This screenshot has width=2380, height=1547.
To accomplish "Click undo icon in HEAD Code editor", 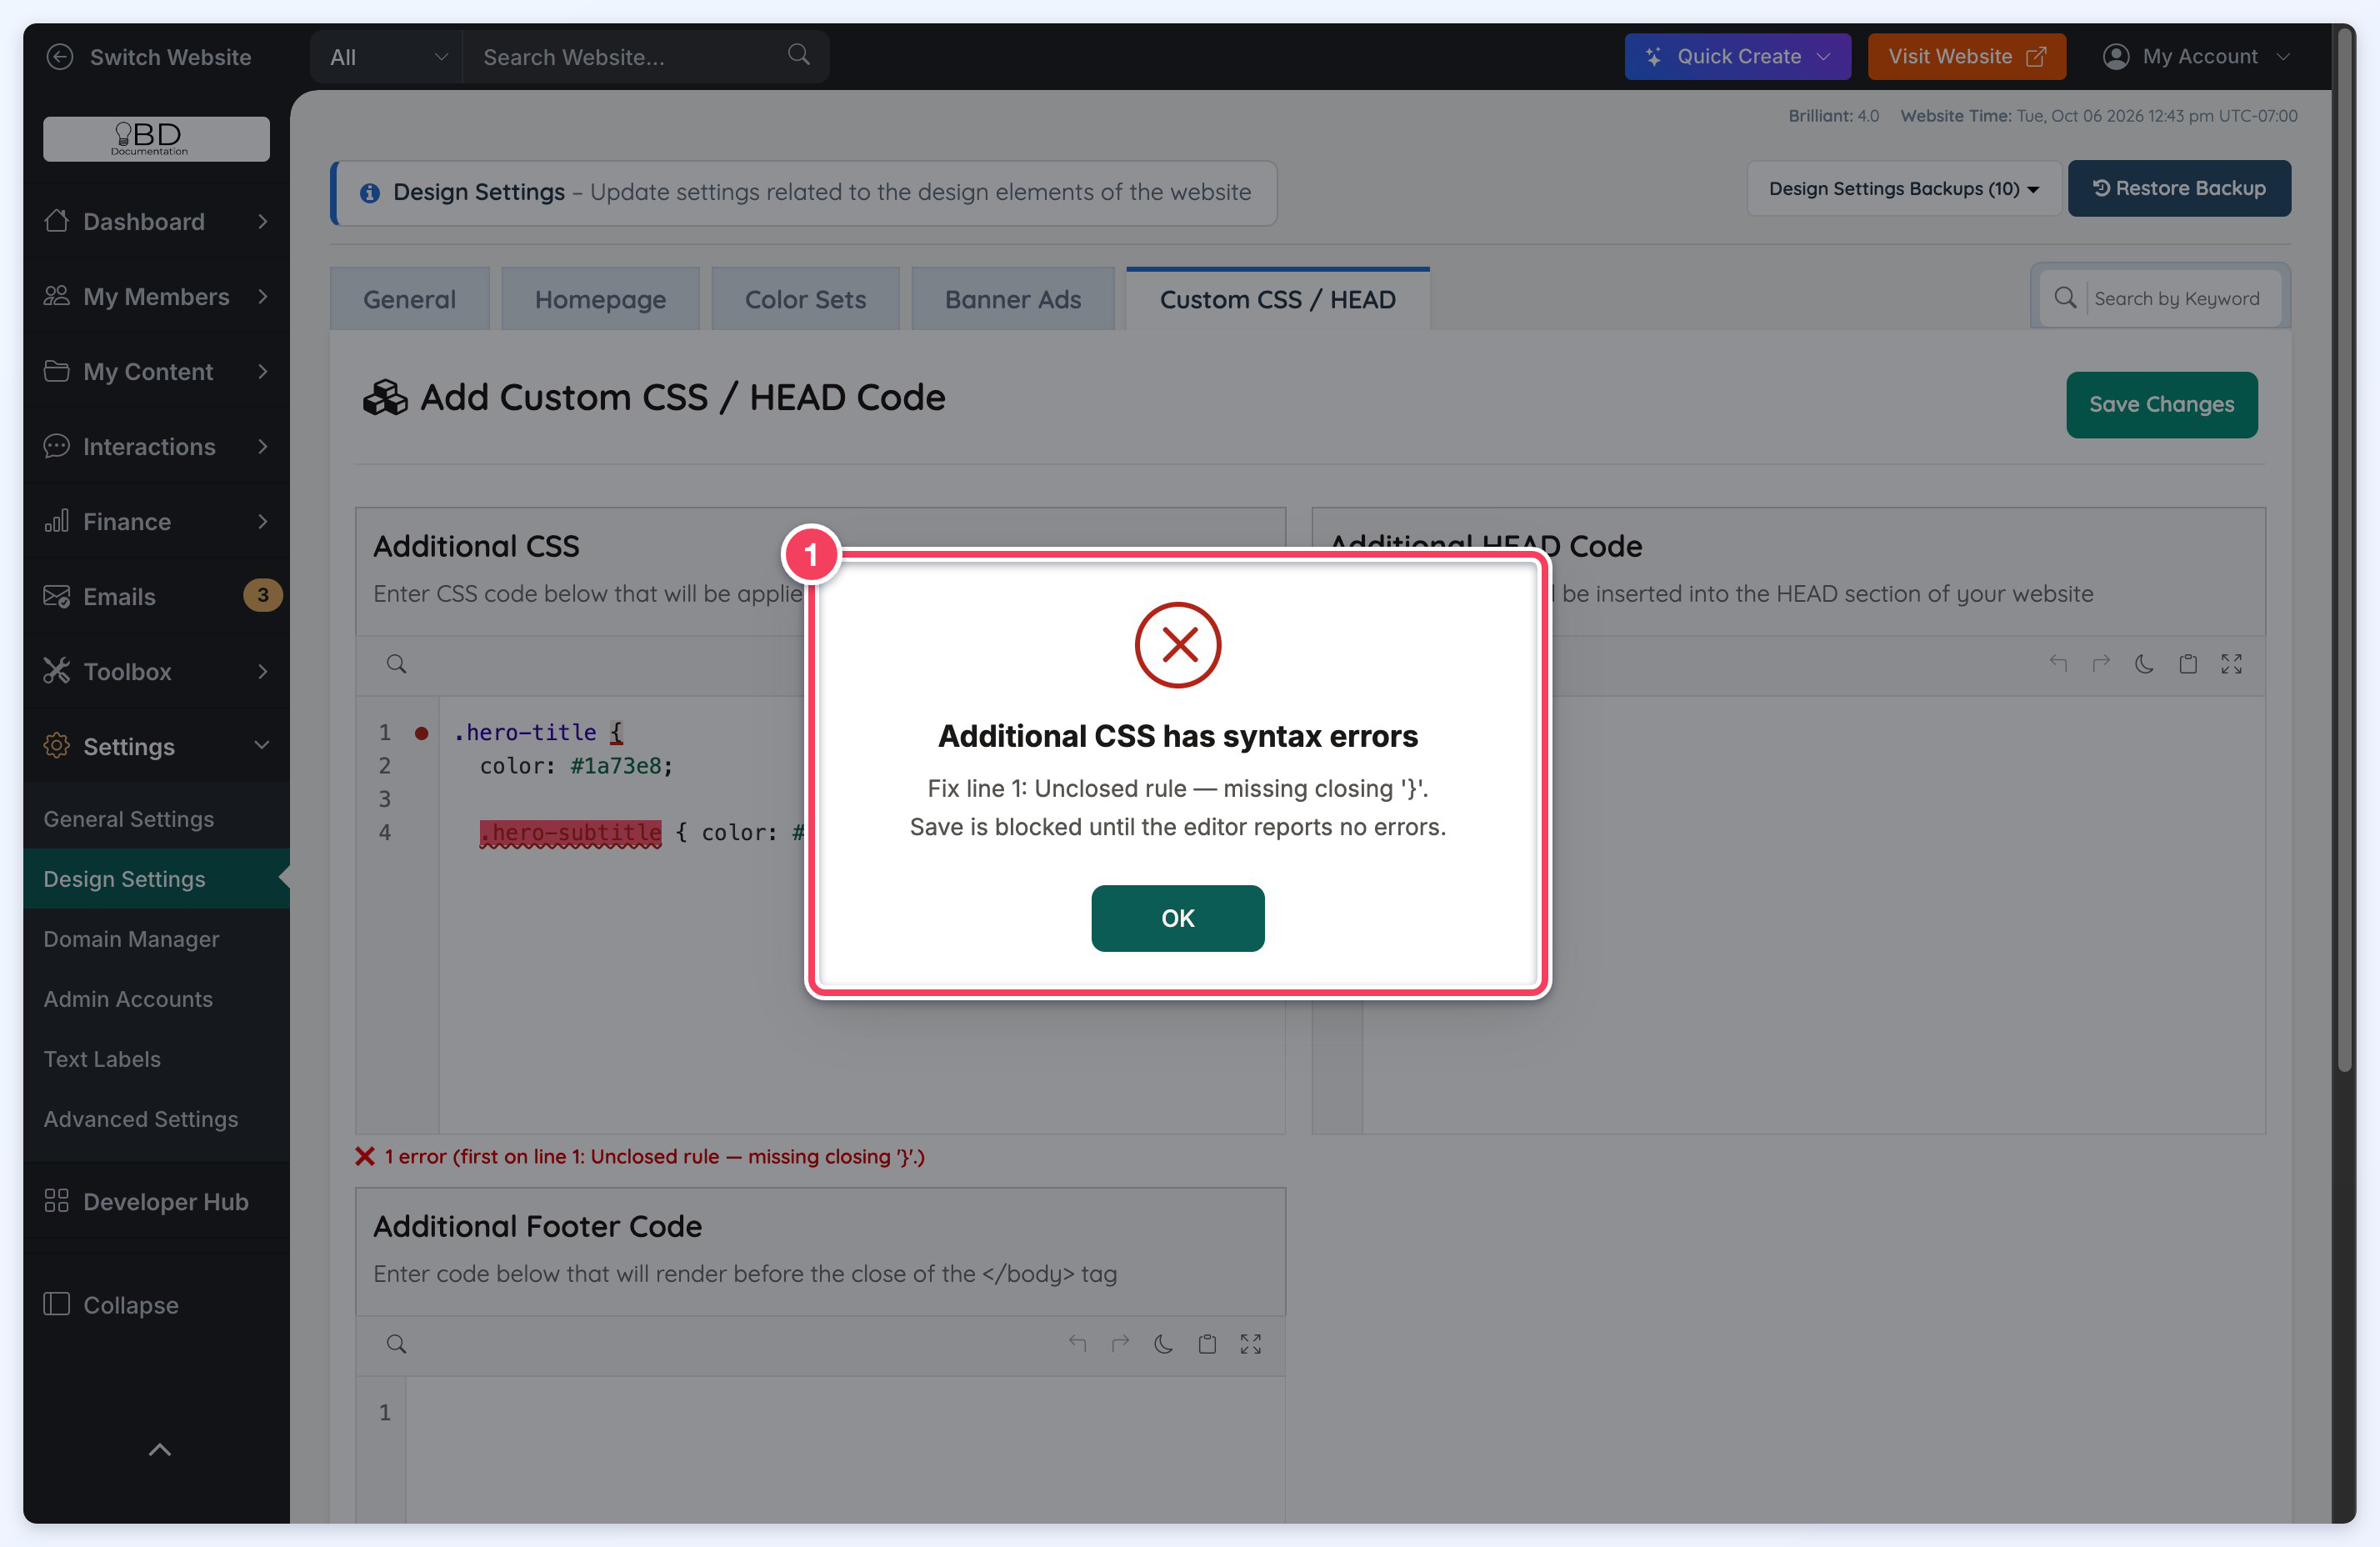I will point(2058,663).
